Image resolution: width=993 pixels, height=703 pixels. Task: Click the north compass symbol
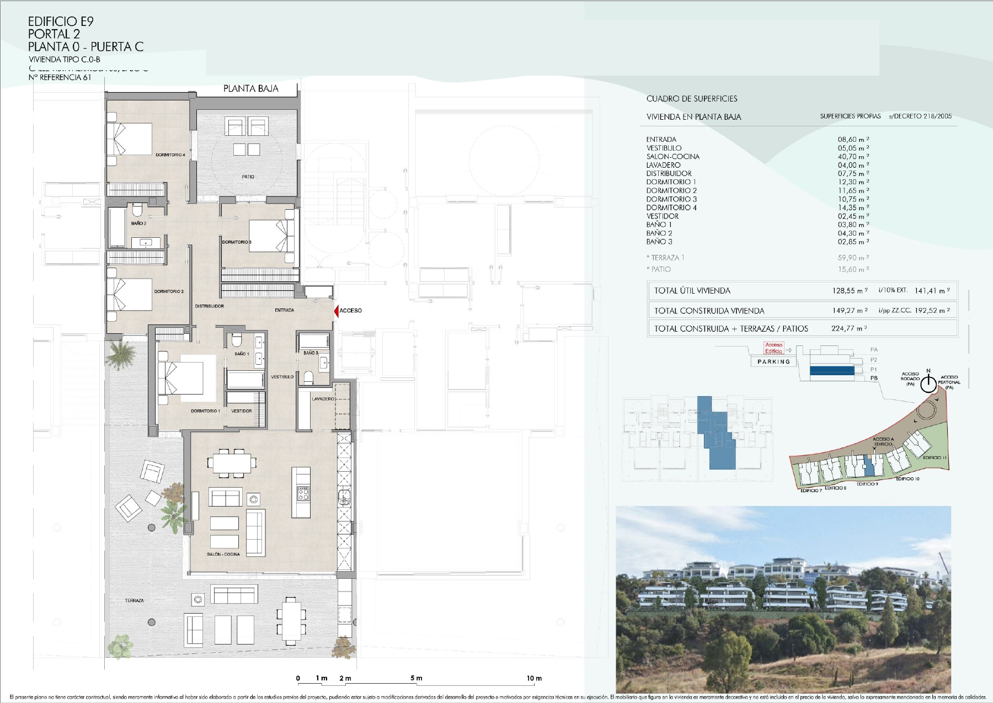click(928, 383)
